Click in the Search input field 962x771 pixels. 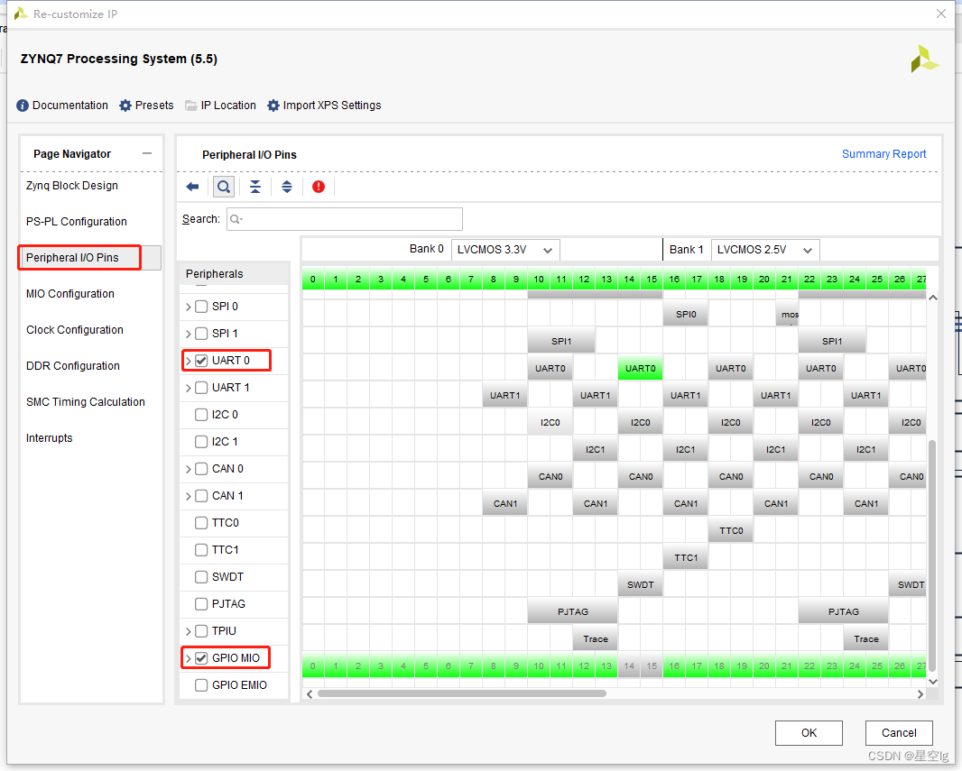pyautogui.click(x=345, y=219)
